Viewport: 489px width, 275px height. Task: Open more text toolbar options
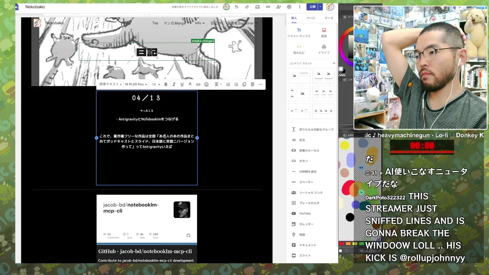(261, 84)
